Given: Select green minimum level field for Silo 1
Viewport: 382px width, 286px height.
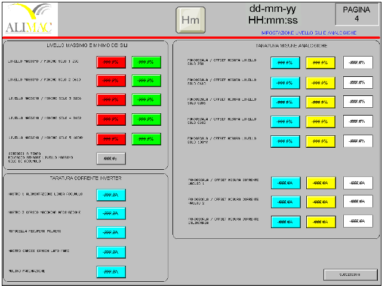Looking at the screenshot, I should (x=146, y=63).
